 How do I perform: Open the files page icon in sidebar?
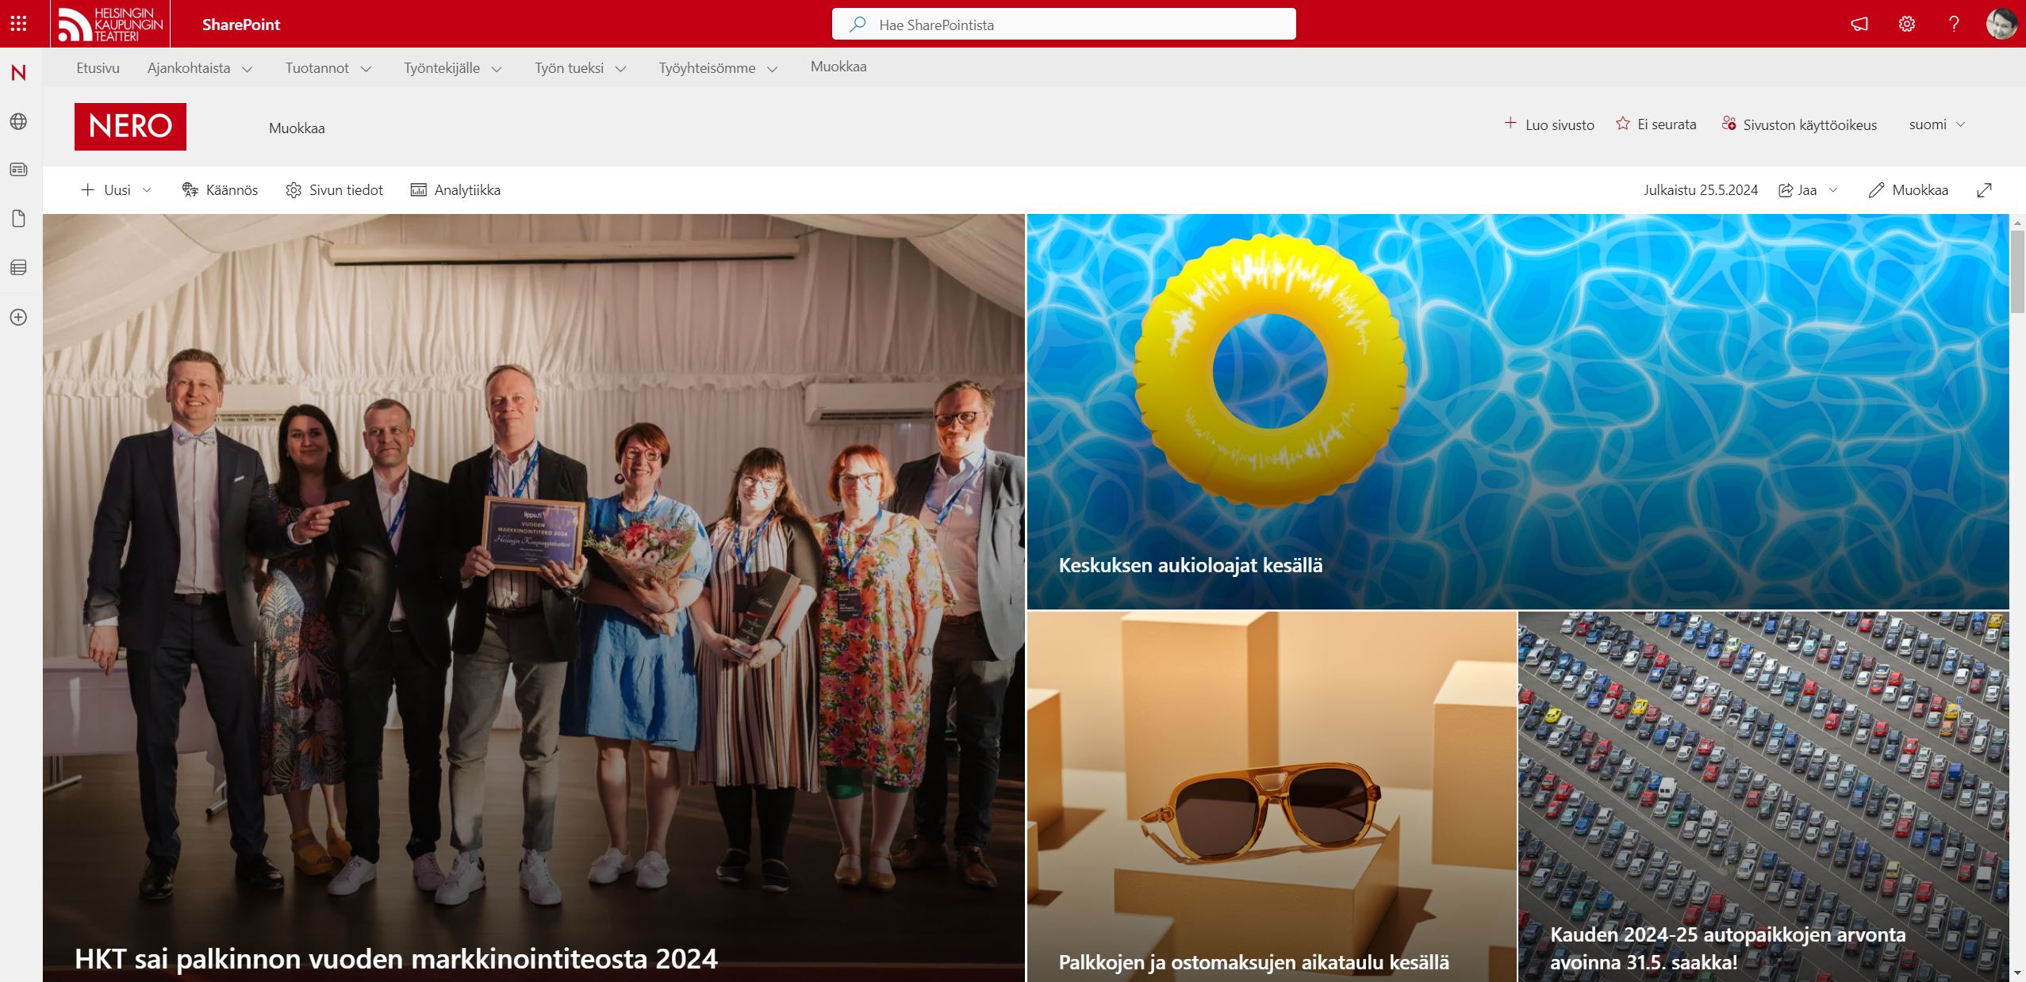(x=18, y=219)
